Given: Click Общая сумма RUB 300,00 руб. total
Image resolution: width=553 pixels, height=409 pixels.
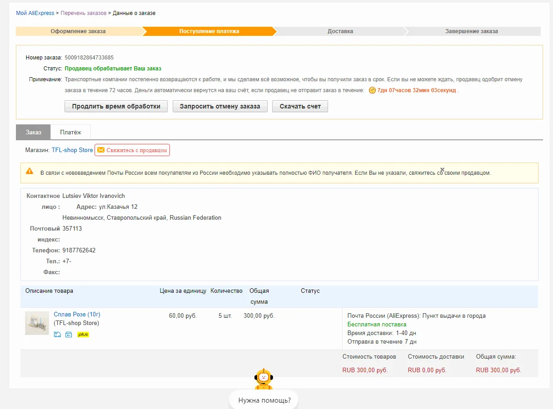Looking at the screenshot, I should pyautogui.click(x=498, y=370).
